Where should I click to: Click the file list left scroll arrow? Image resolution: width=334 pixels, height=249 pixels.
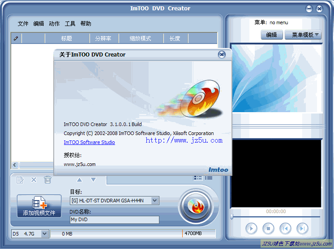tap(15, 165)
